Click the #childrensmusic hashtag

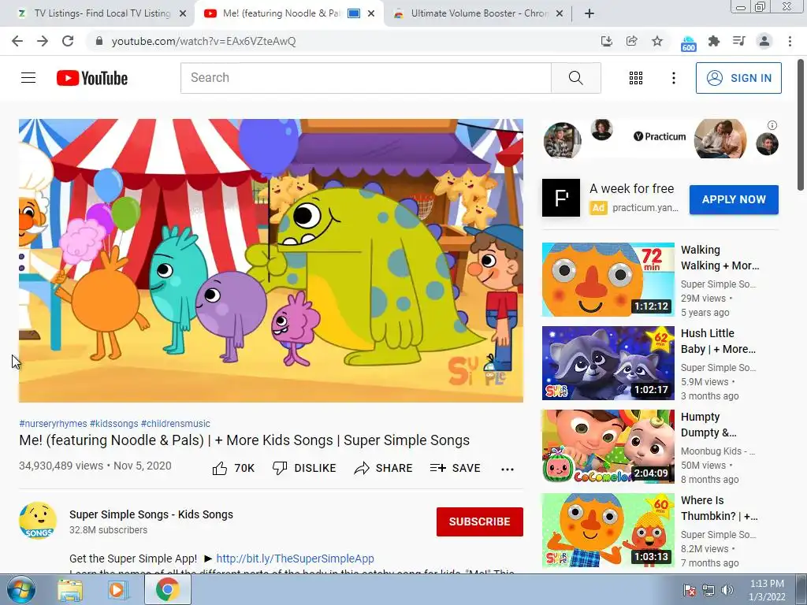pos(176,423)
